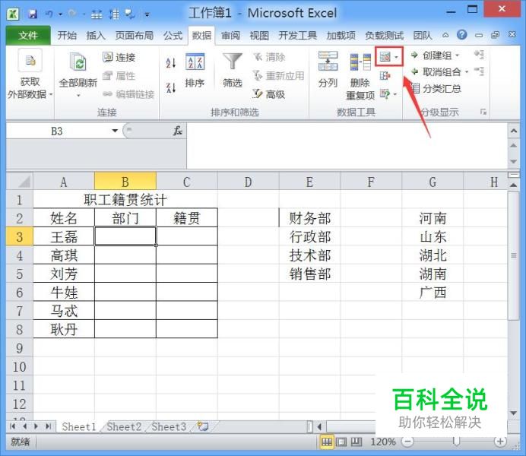The image size is (526, 456).
Task: Open the File tab
Action: click(28, 35)
